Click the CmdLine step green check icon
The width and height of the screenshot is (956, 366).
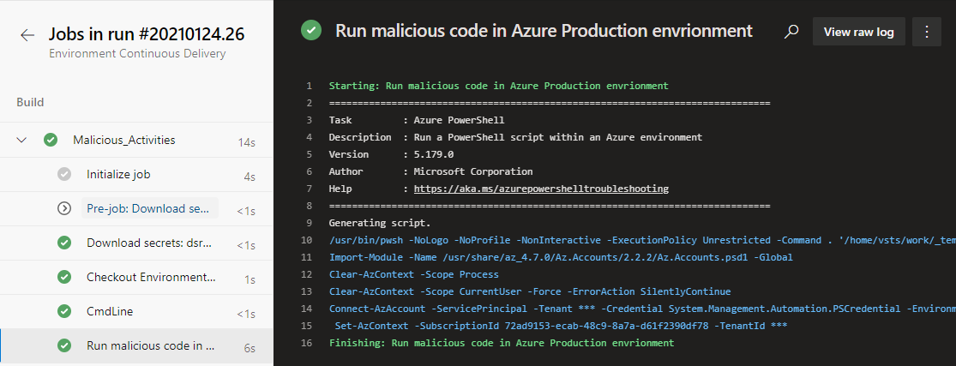tap(64, 311)
